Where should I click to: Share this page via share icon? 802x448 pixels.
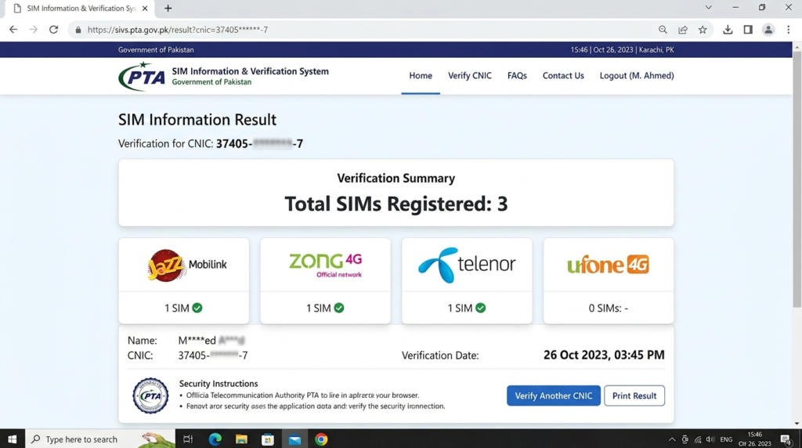683,30
